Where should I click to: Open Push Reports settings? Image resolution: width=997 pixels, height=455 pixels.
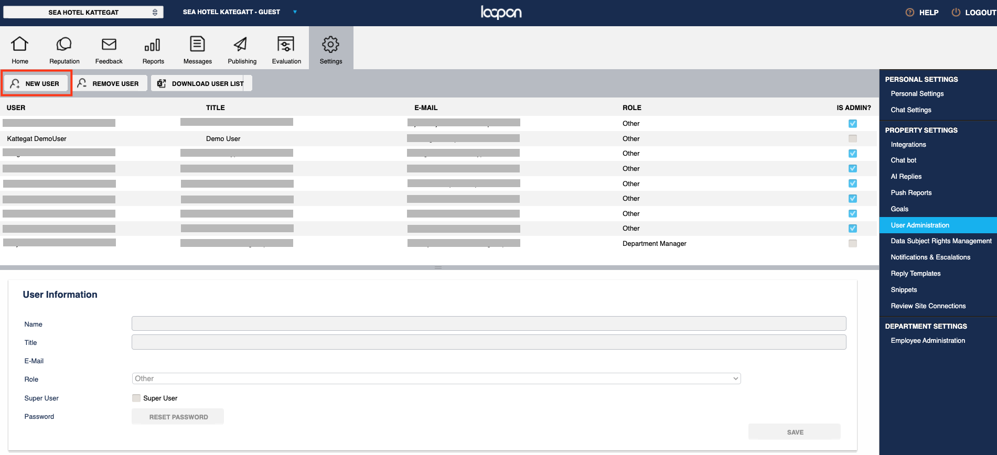[x=911, y=193]
